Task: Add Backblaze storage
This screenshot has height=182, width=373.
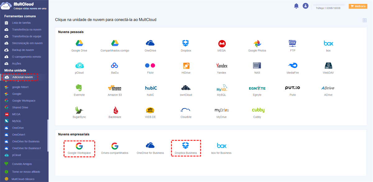Action: coord(115,112)
